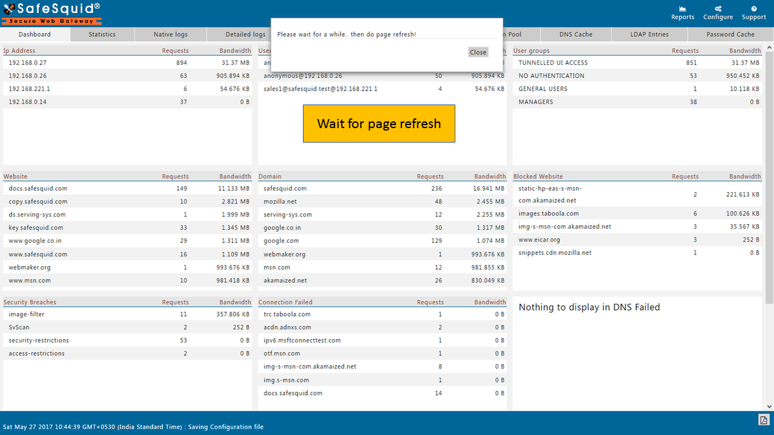The height and width of the screenshot is (435, 774).
Task: Select failed connection img.s-msn.com
Action: click(x=382, y=380)
